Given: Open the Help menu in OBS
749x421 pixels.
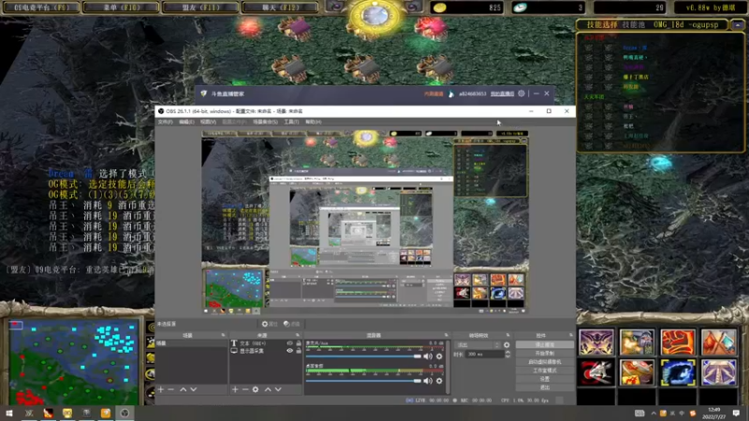Looking at the screenshot, I should click(x=314, y=123).
